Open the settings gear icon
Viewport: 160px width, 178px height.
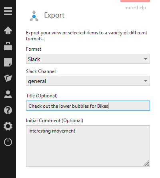(8, 126)
